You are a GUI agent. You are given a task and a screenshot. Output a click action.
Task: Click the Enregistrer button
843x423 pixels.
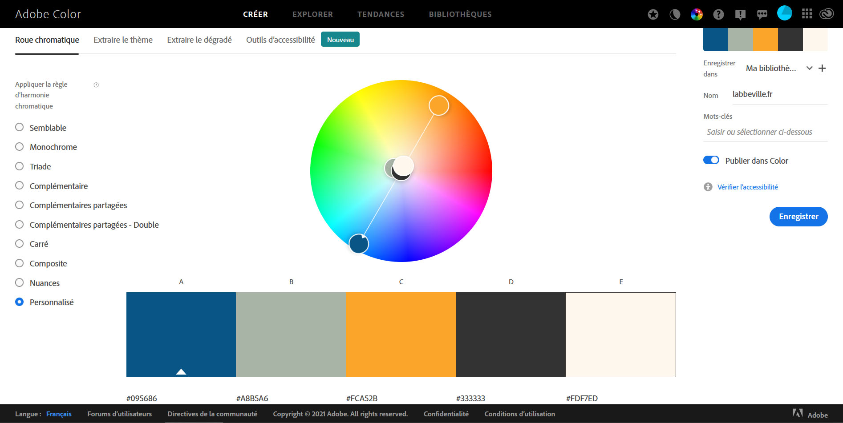[x=798, y=217]
